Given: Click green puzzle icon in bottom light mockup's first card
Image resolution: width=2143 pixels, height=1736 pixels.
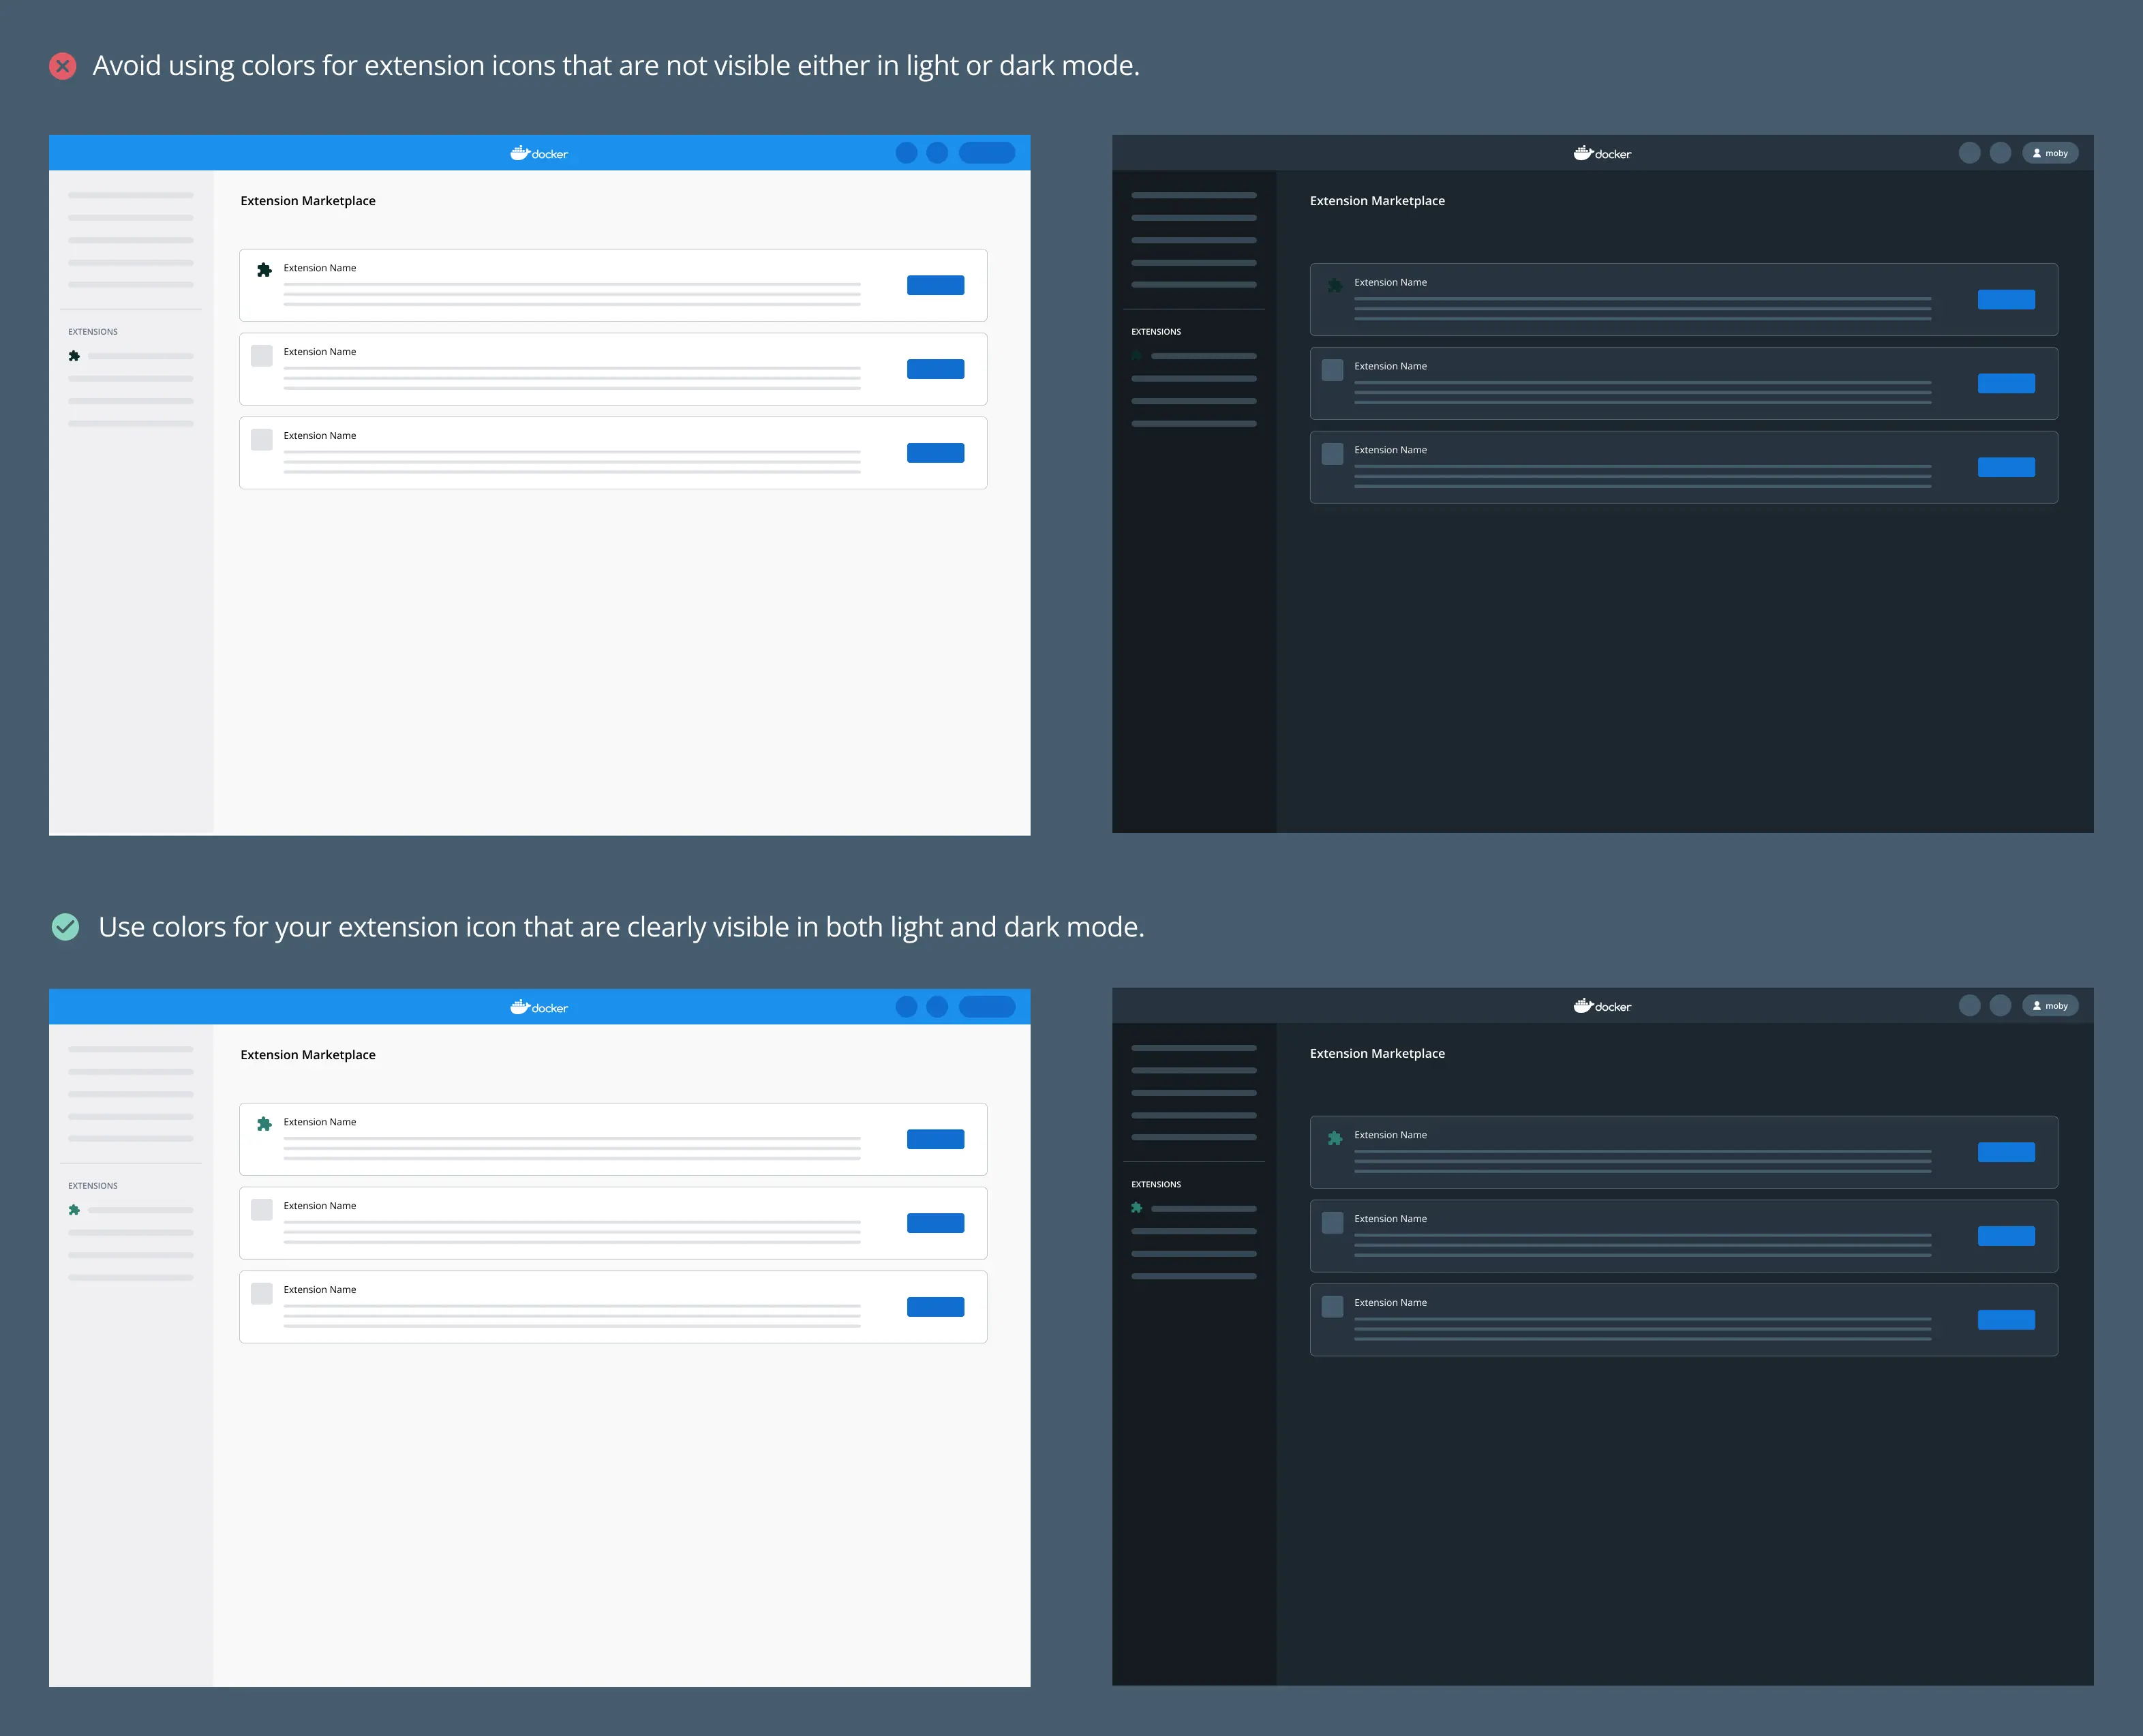Looking at the screenshot, I should point(264,1124).
